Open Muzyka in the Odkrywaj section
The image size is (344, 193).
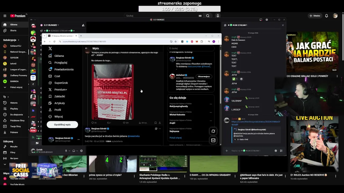click(14, 147)
